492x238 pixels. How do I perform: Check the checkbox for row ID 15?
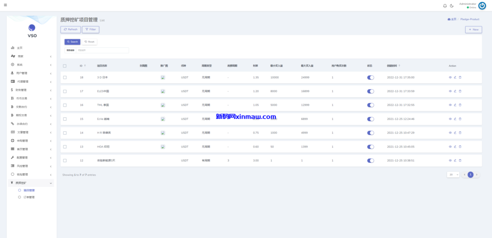coord(65,119)
